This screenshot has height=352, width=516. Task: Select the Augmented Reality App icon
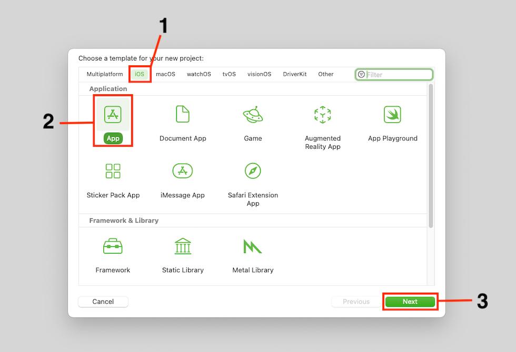(322, 115)
